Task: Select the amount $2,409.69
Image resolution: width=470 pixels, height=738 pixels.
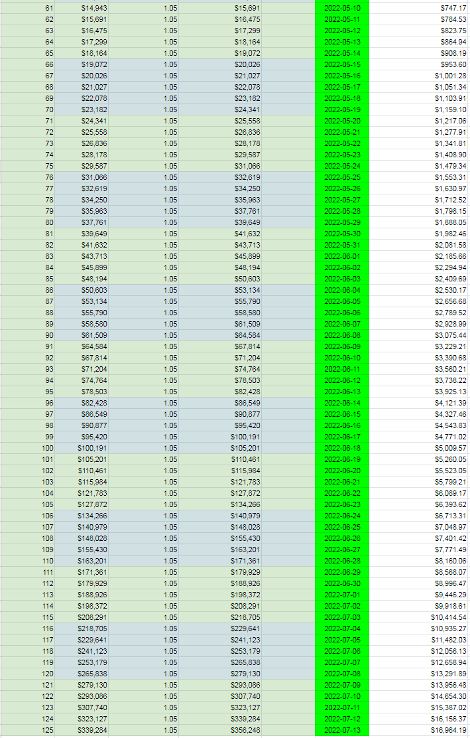Action: (x=451, y=279)
